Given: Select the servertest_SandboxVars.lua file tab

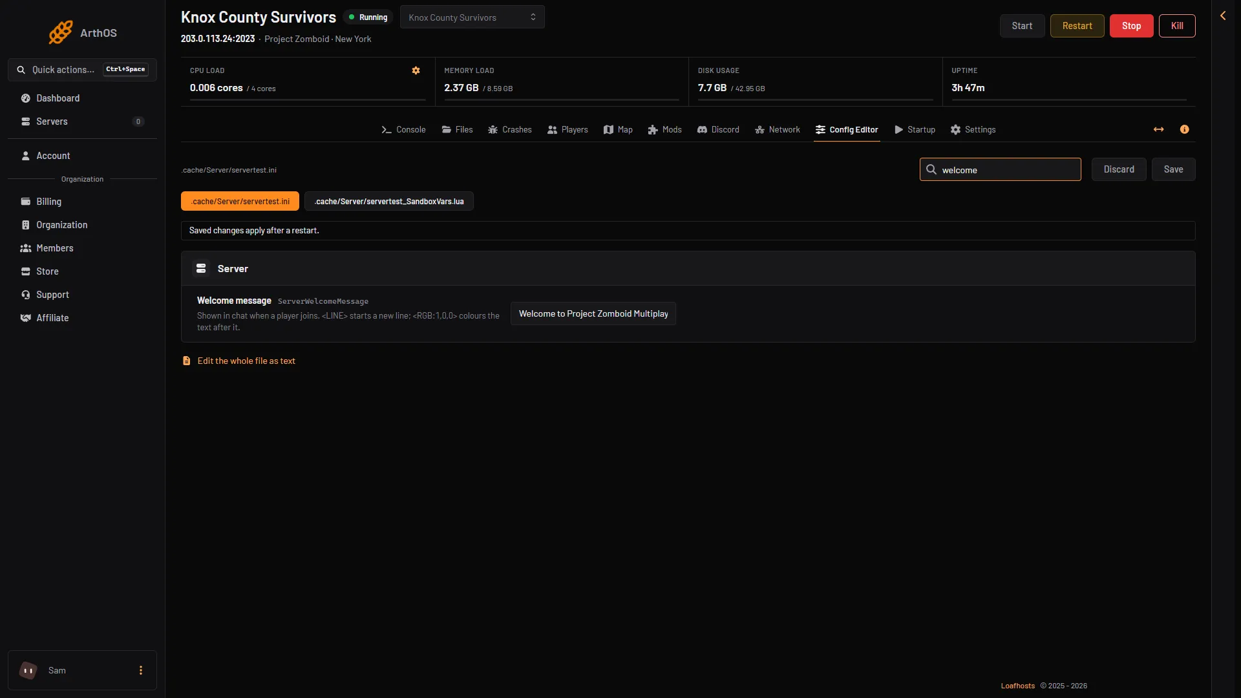Looking at the screenshot, I should click(389, 201).
